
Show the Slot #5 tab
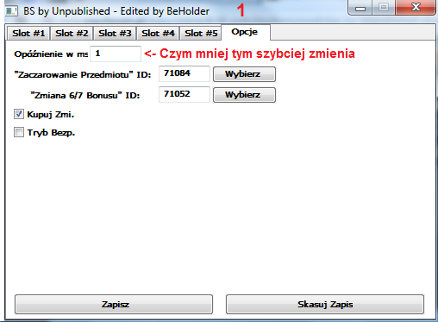[x=201, y=33]
